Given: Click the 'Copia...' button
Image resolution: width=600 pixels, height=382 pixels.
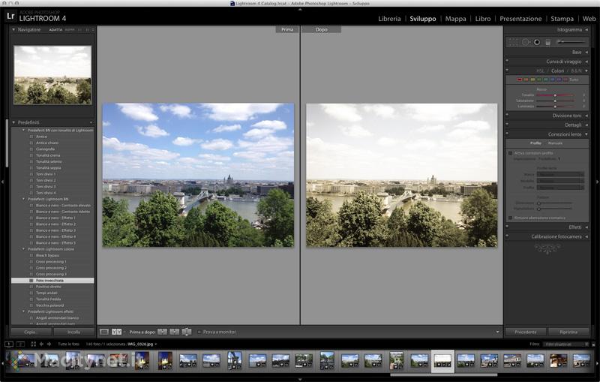Looking at the screenshot, I should click(31, 332).
